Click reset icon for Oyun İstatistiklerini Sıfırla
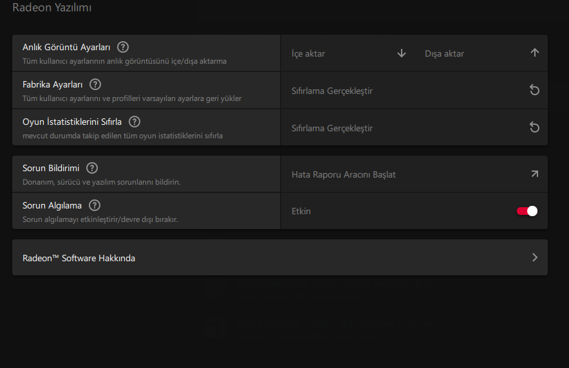 coord(534,128)
